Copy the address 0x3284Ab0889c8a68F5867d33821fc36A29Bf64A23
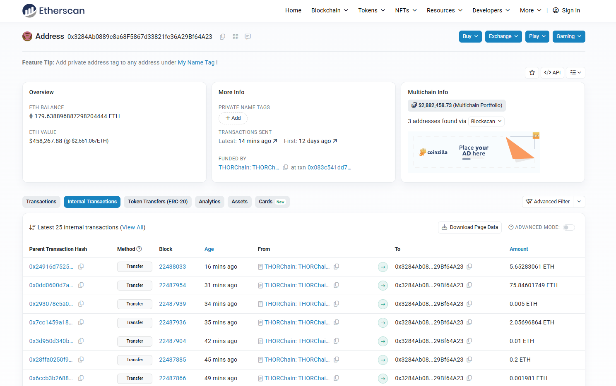The image size is (616, 386). coord(222,37)
